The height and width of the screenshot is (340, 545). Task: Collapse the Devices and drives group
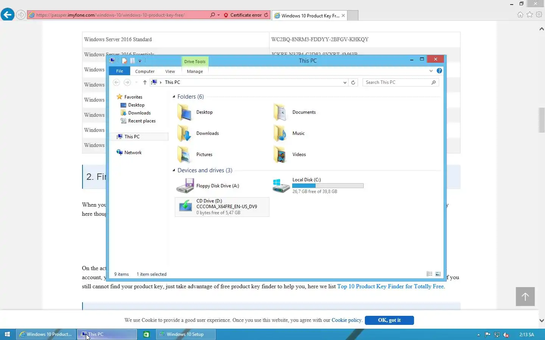174,170
